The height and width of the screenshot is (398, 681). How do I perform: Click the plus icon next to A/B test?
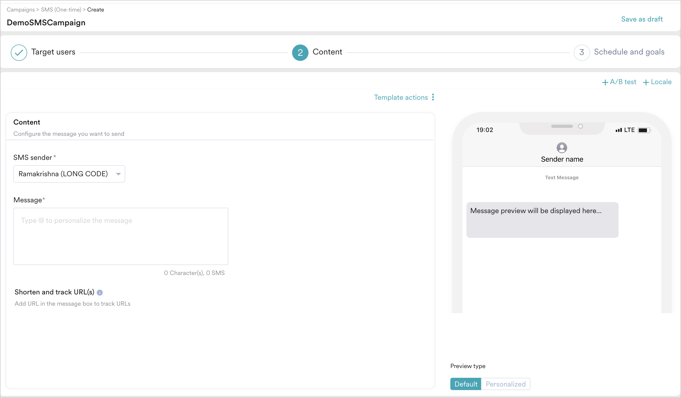[605, 82]
